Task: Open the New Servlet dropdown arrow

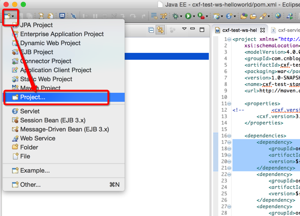Action: point(235,16)
